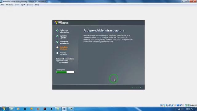Screen dimensions: 197x111
Task: Open the last running taskbar application button
Action: 71,109
